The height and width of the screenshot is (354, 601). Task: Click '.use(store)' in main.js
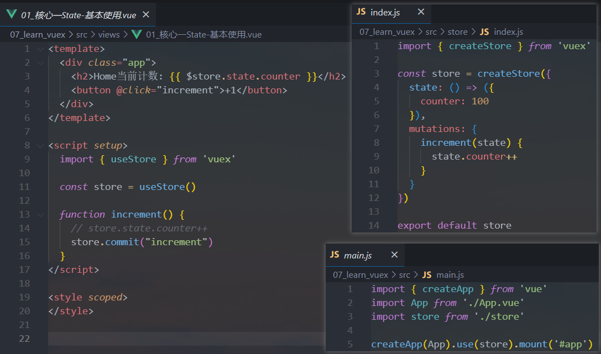pos(482,344)
